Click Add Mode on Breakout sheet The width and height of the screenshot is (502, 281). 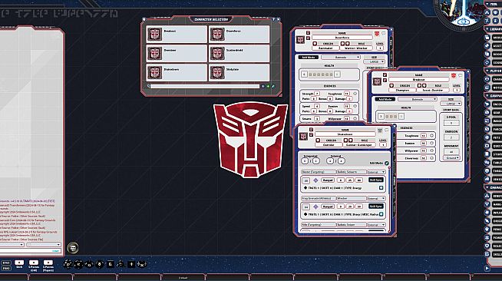click(385, 99)
